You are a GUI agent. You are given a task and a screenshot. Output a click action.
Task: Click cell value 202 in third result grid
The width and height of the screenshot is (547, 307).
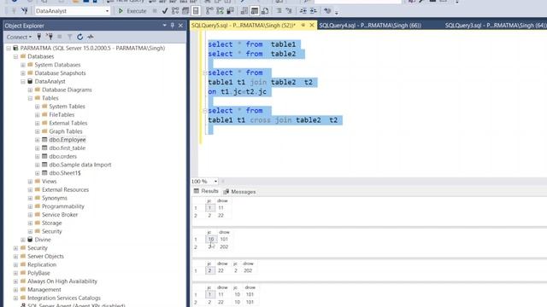tap(248, 270)
